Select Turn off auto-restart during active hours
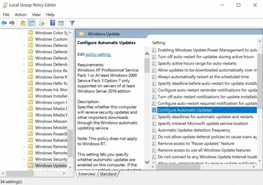The image size is (263, 185). coord(206,56)
